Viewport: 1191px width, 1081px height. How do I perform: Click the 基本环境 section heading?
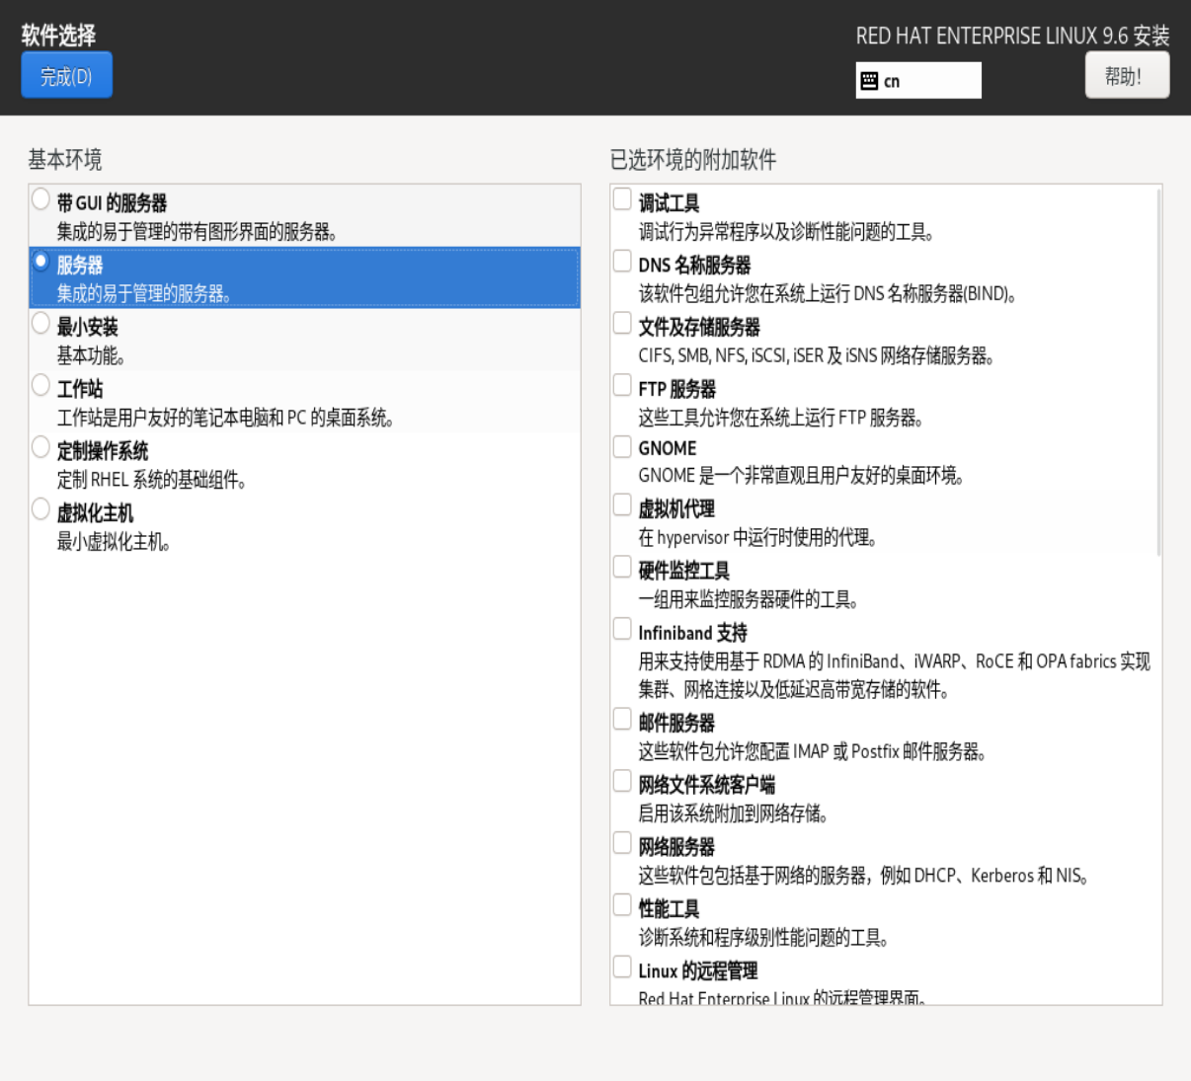pos(65,160)
